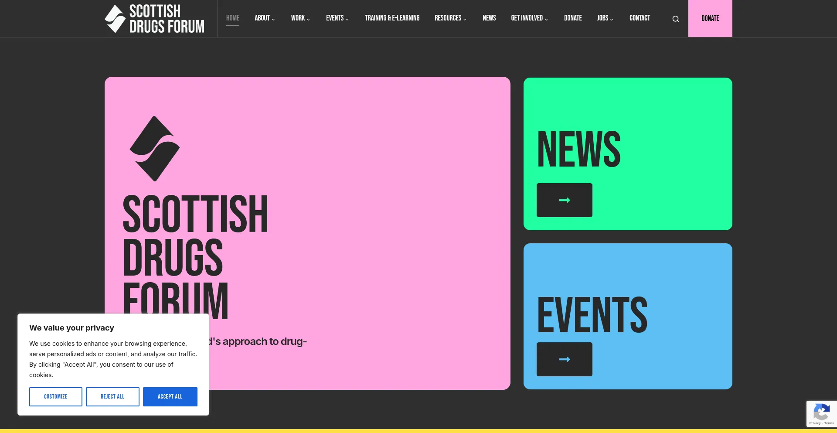Open the Events dropdown in navigation

click(x=337, y=18)
